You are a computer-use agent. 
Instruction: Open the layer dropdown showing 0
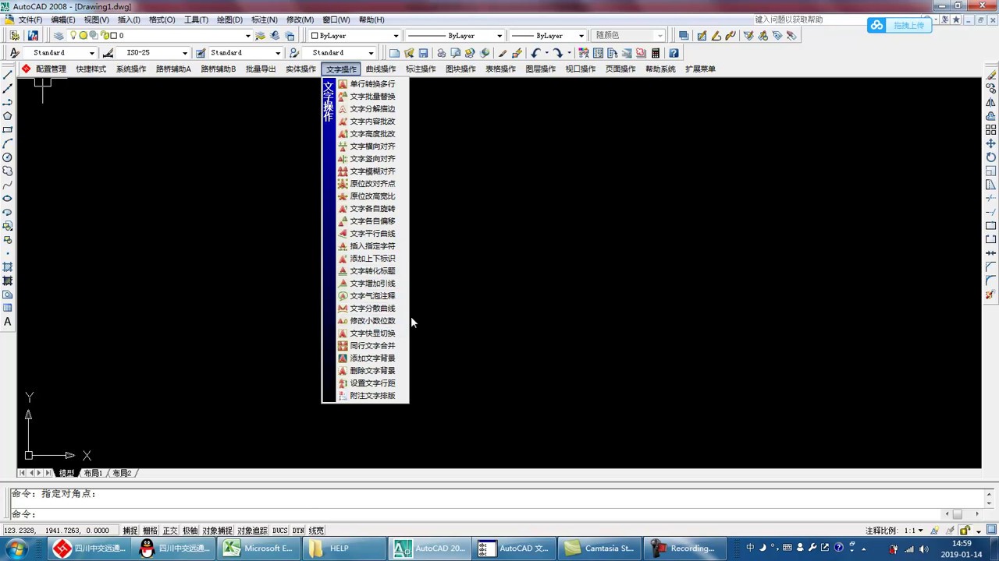click(160, 35)
